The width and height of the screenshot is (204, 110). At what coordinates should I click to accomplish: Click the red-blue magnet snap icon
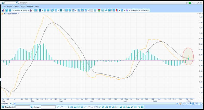pos(117,10)
